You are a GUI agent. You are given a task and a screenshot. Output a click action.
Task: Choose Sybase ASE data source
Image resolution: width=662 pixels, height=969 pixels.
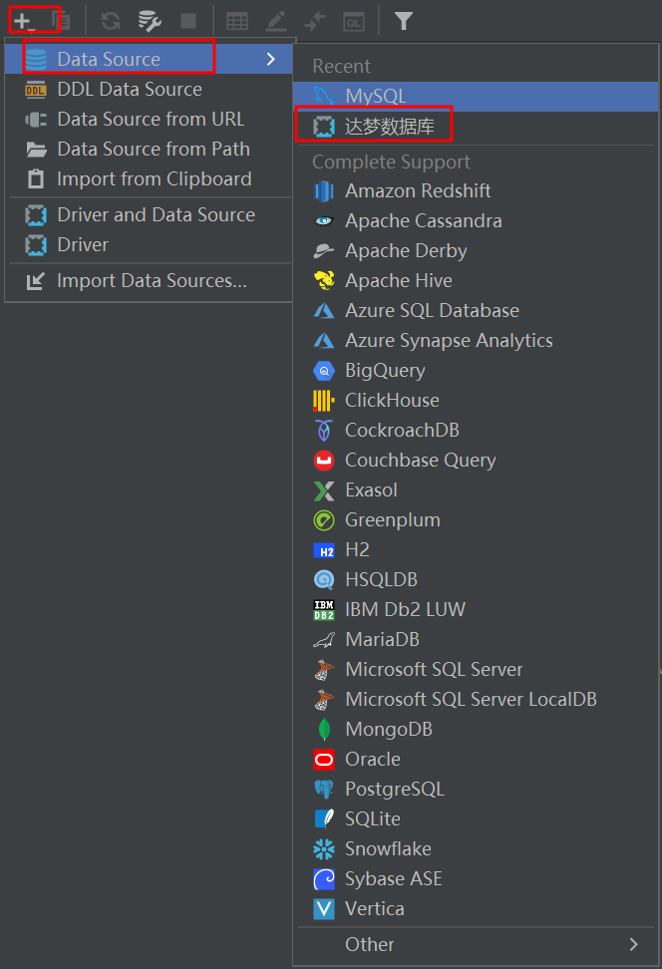pyautogui.click(x=476, y=878)
